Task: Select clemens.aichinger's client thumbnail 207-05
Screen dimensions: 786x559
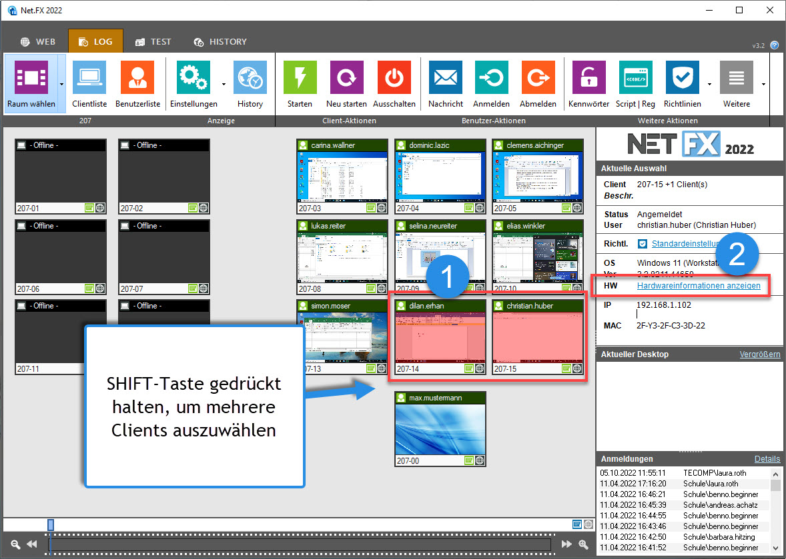Action: tap(538, 177)
